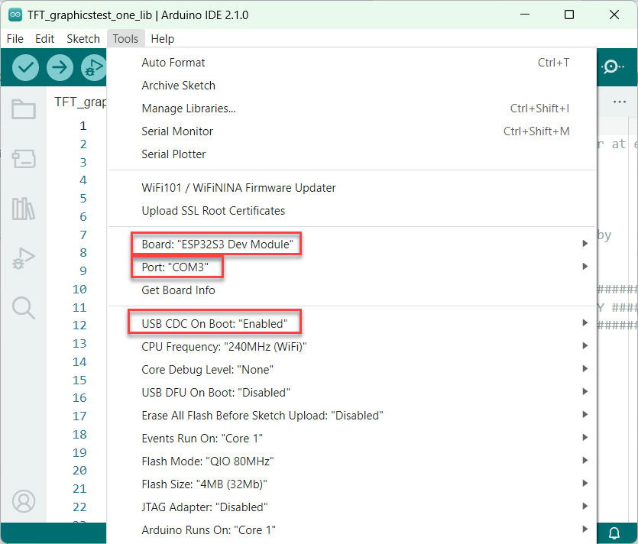Click Get Board Info entry
The image size is (638, 544).
click(352, 290)
